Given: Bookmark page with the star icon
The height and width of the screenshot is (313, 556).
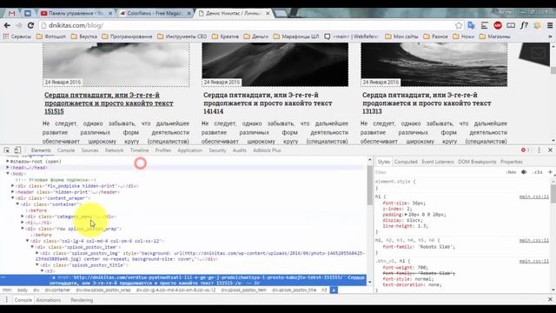Looking at the screenshot, I should coord(459,25).
